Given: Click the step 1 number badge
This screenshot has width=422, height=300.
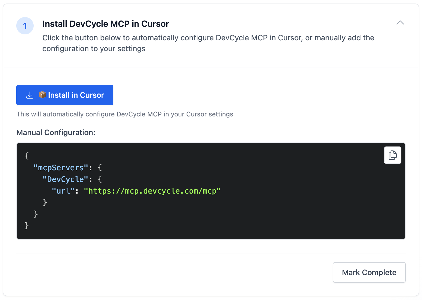Looking at the screenshot, I should coord(25,26).
